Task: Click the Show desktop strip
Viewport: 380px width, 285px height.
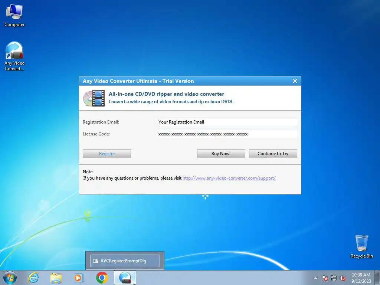Action: click(x=377, y=278)
